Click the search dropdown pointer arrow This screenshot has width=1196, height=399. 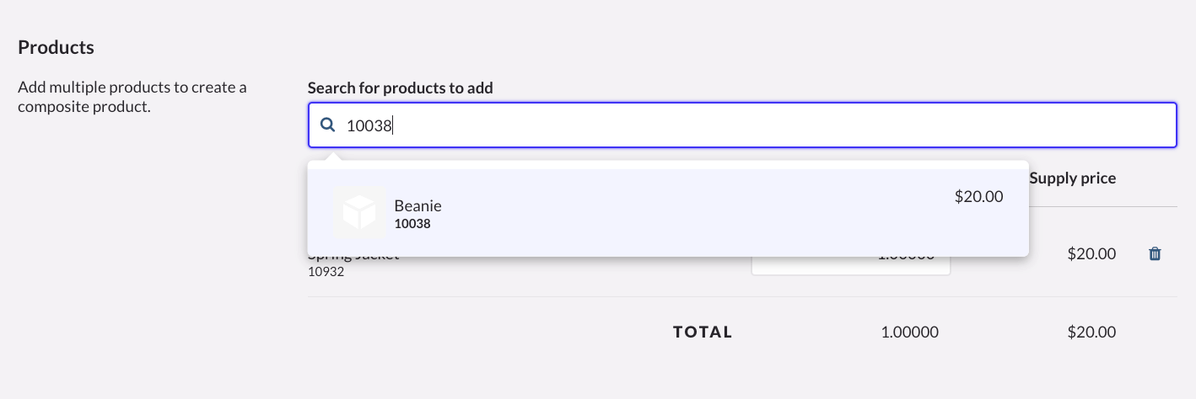(334, 156)
